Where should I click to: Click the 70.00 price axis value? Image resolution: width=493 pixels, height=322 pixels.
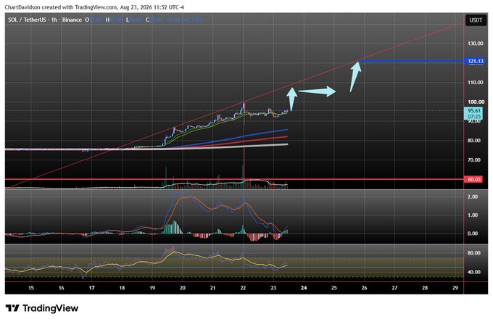(x=474, y=160)
